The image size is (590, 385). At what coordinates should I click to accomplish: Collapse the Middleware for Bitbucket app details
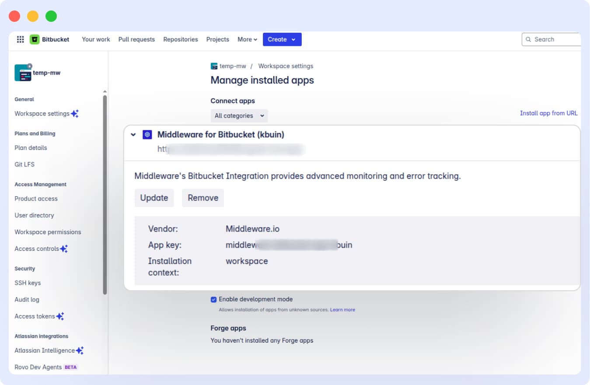pyautogui.click(x=133, y=135)
